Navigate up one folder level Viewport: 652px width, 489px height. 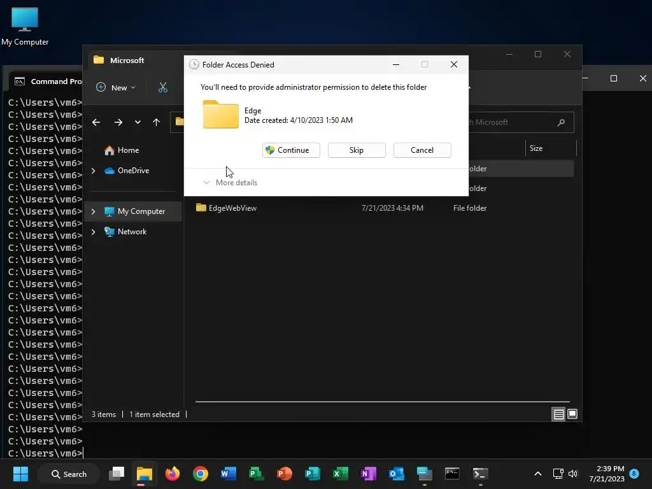157,122
